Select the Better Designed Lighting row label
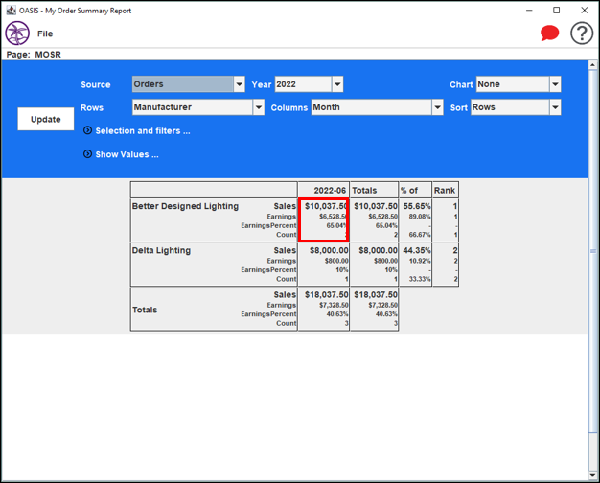Screen dimensions: 600x483 [x=185, y=206]
